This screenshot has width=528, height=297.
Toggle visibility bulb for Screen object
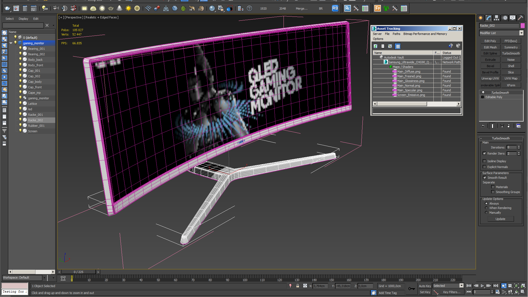tap(20, 131)
